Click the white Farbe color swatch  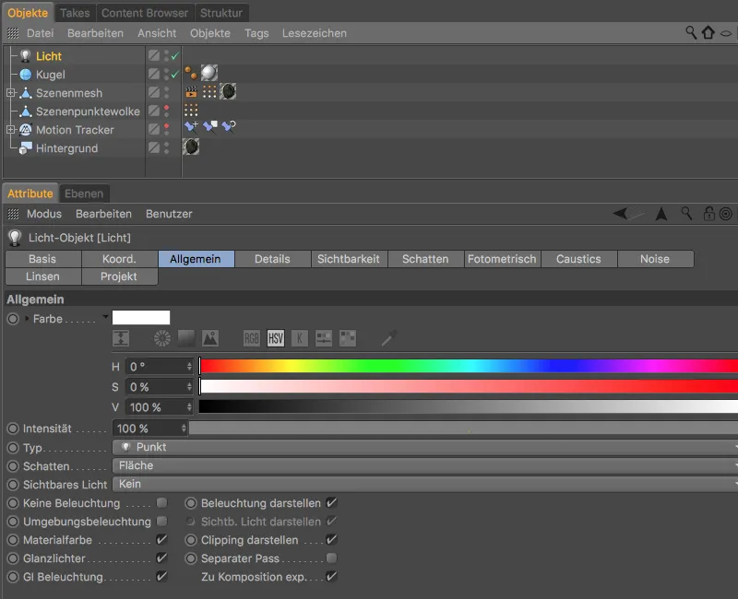click(141, 317)
